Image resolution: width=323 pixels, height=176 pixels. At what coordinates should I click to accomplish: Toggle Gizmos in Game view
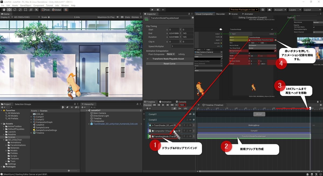(x=136, y=17)
